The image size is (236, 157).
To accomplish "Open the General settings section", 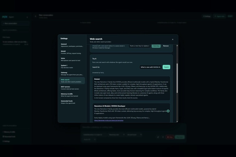I will 72,45.
